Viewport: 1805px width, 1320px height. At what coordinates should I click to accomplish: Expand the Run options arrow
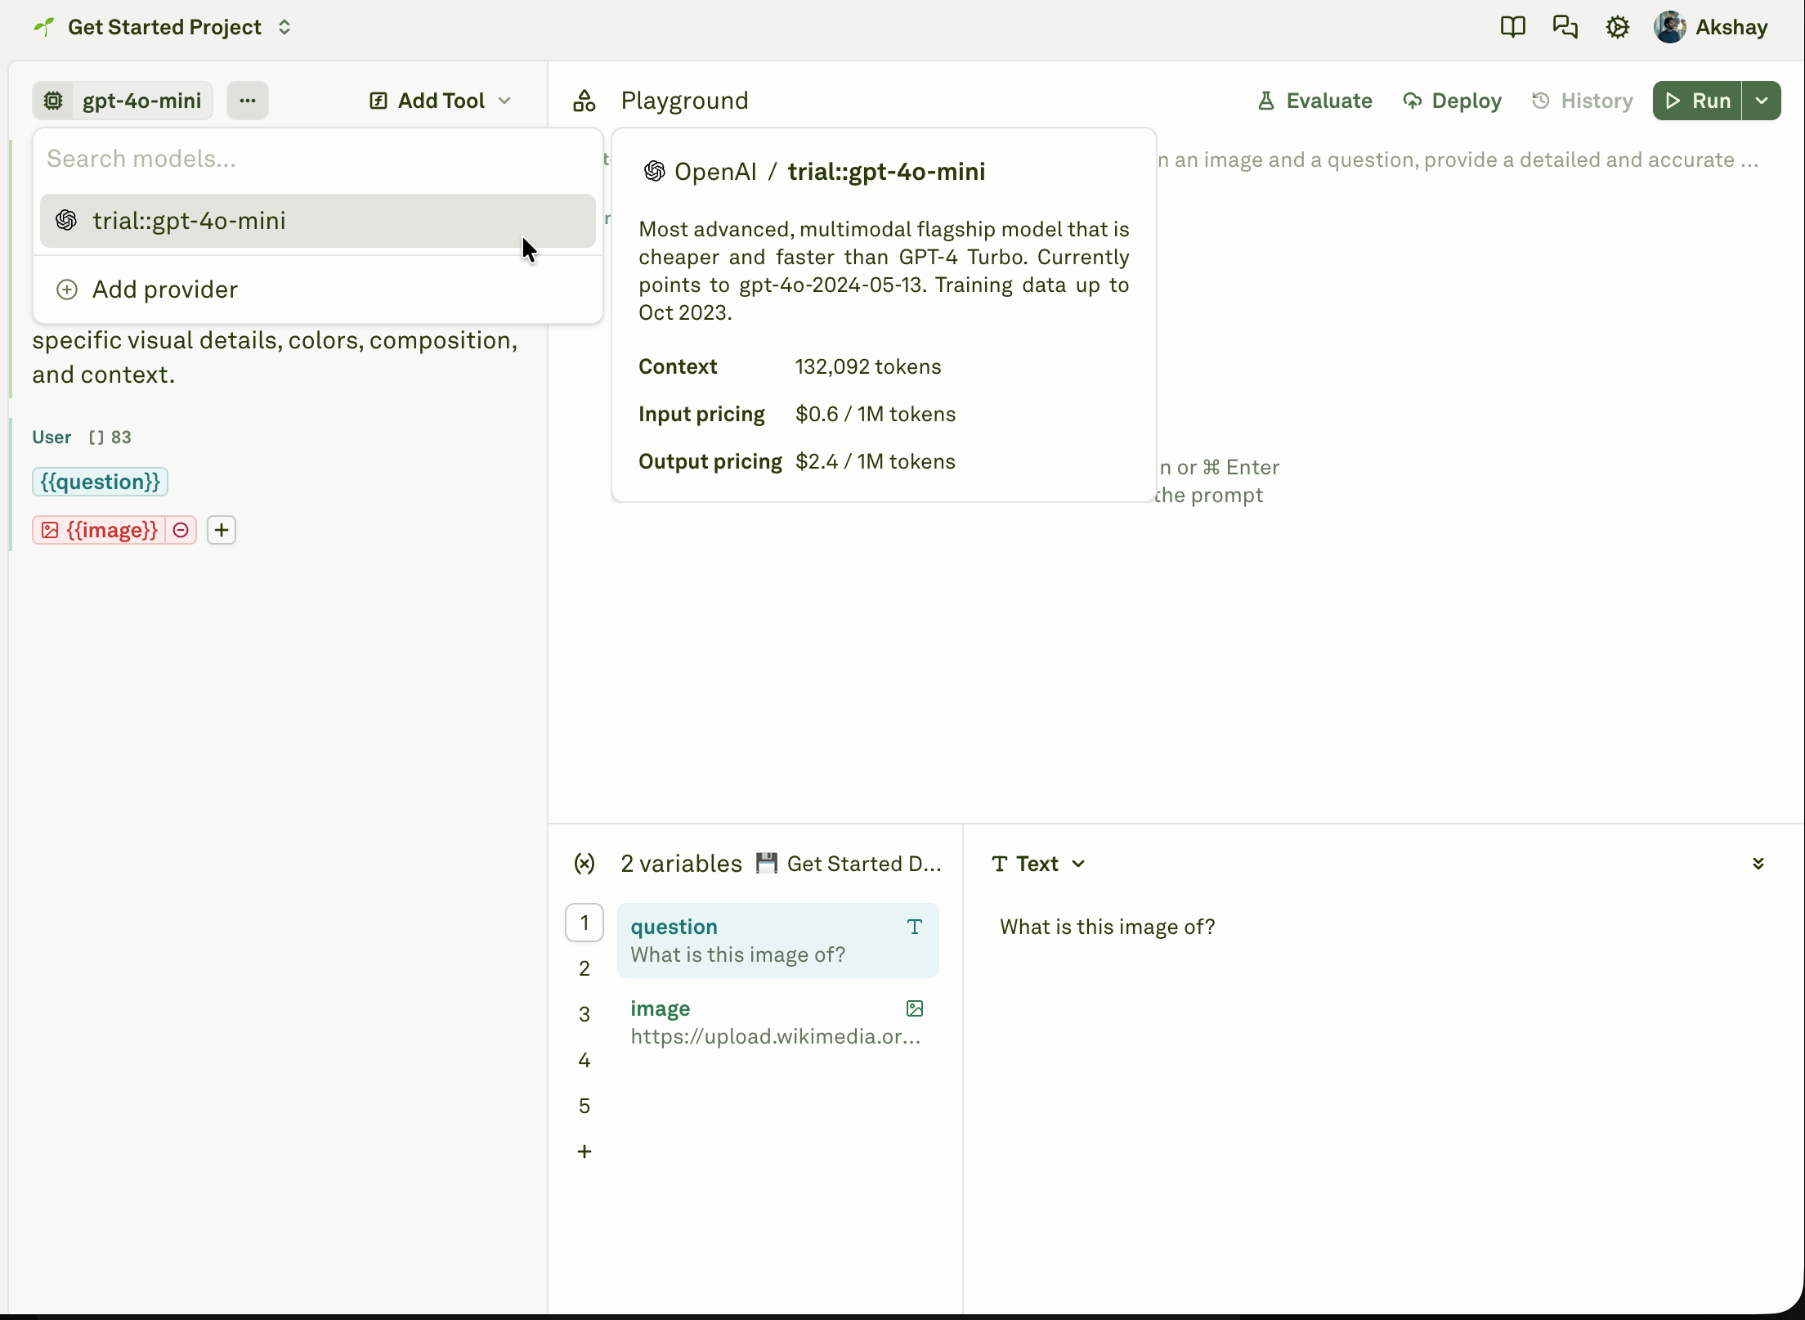pos(1762,101)
